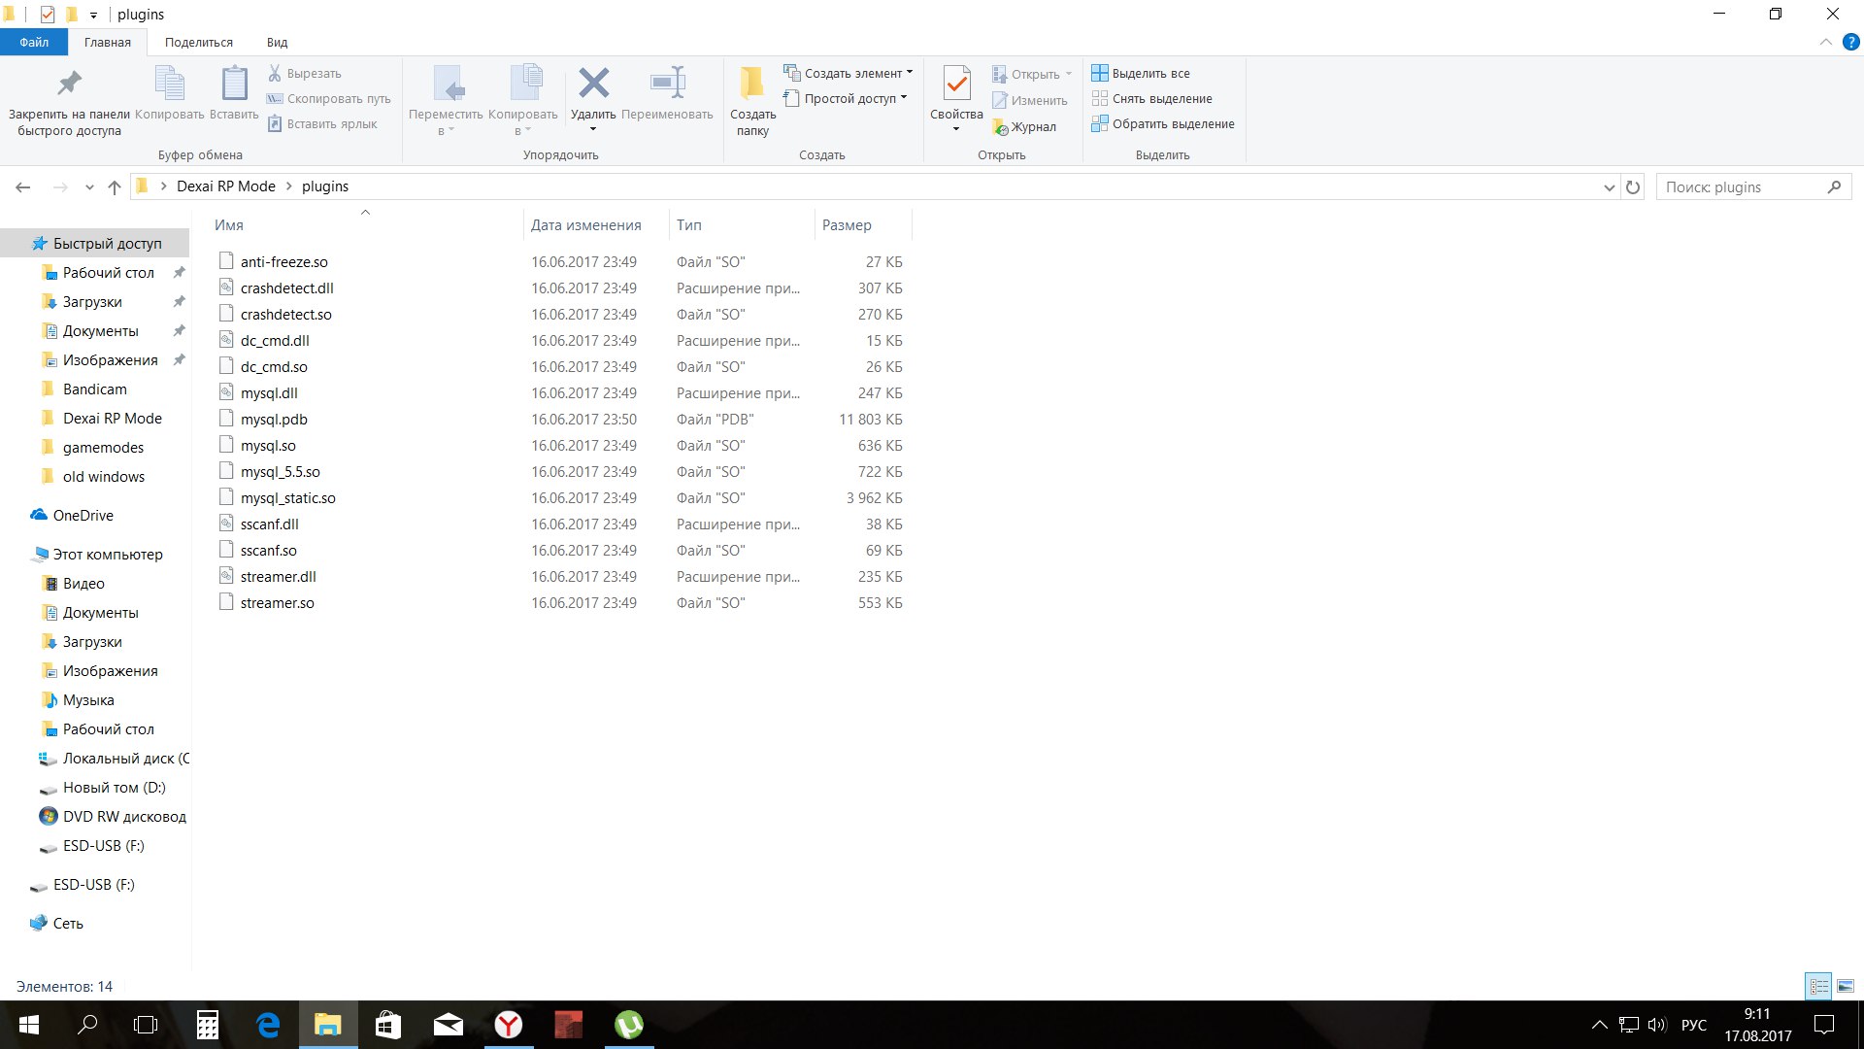This screenshot has width=1864, height=1049.
Task: Switch to details view layout
Action: (1818, 986)
